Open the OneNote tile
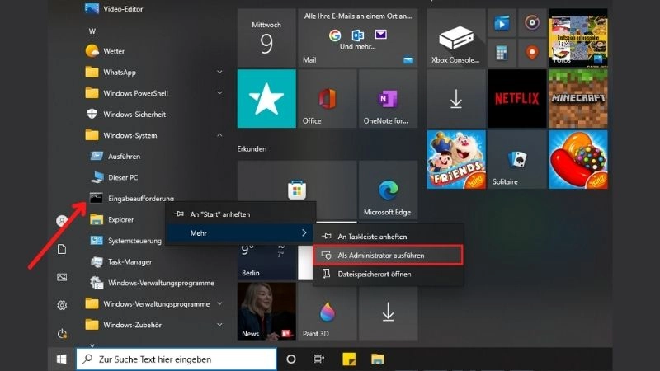This screenshot has height=371, width=660. [x=388, y=98]
